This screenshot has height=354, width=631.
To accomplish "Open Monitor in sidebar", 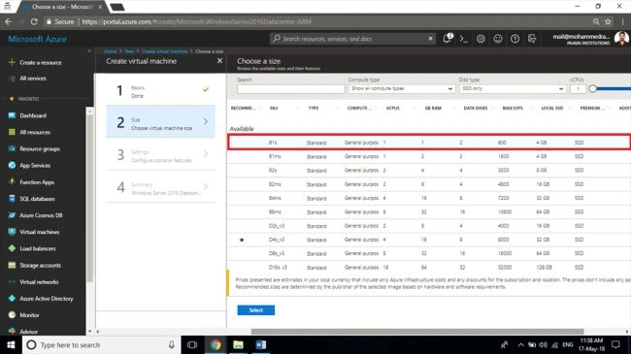I will click(29, 315).
